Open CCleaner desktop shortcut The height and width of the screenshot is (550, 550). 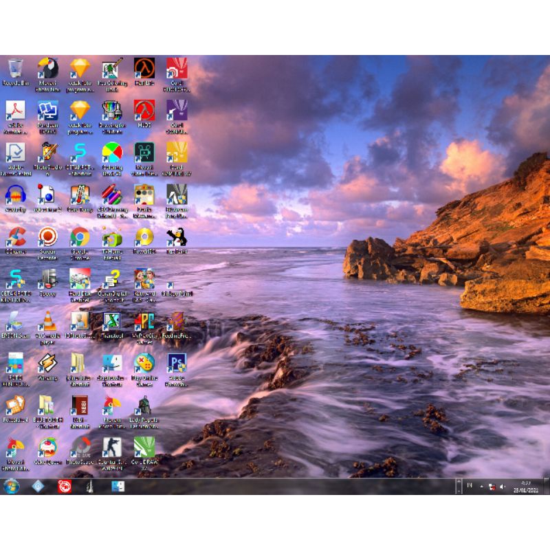15,237
